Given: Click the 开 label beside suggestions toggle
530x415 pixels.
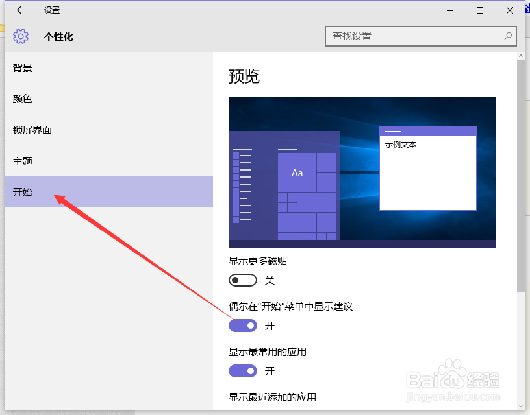Looking at the screenshot, I should 270,326.
